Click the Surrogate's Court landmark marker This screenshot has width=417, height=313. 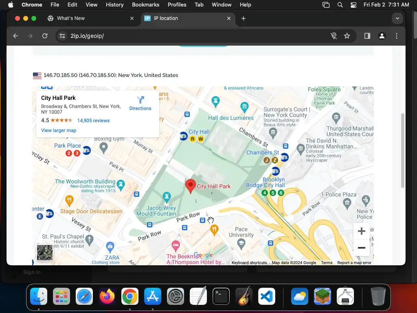[x=273, y=133]
